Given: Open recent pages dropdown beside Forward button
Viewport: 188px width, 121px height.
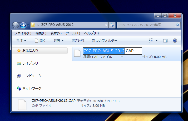Looking at the screenshot, I should click(28, 25).
